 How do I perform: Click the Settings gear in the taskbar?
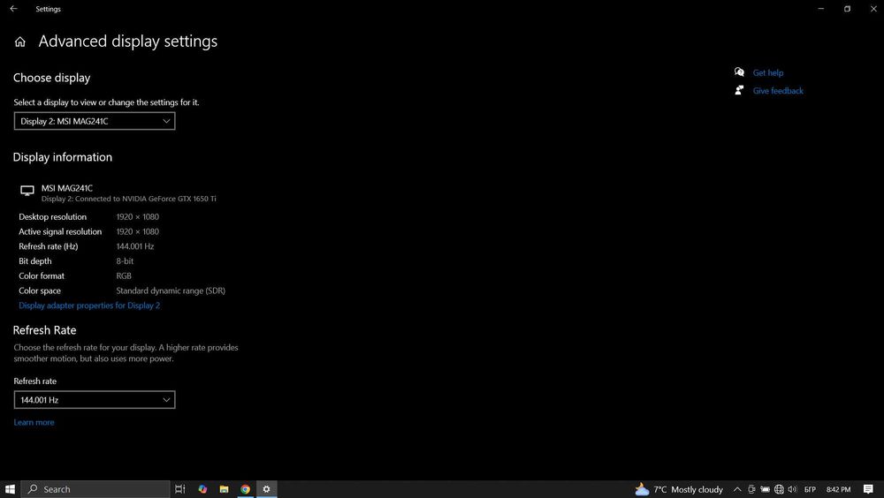(267, 489)
